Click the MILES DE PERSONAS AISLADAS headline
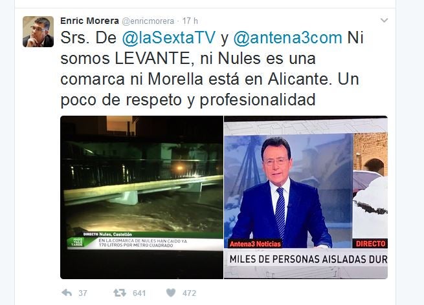 pos(308,259)
